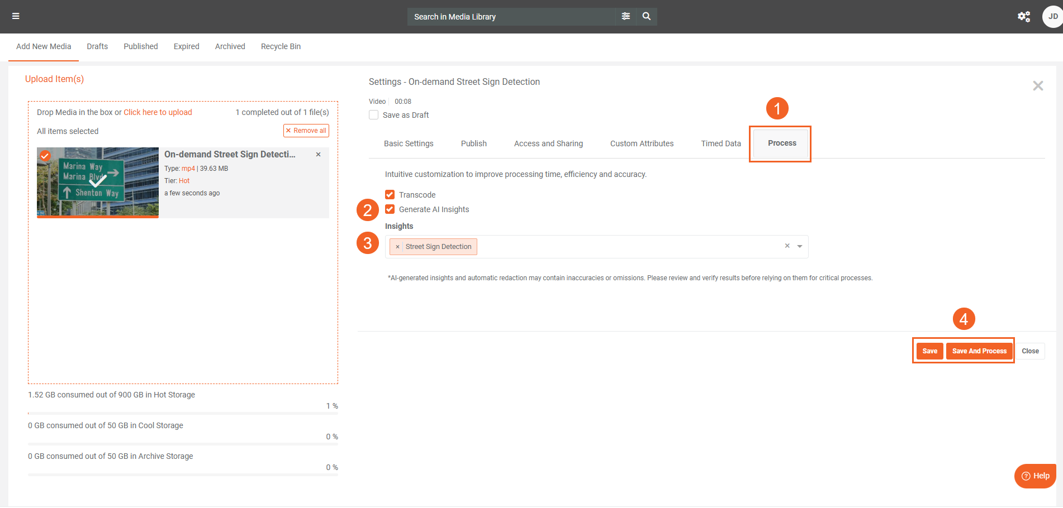Open the Access and Sharing tab
The width and height of the screenshot is (1063, 508).
click(x=548, y=143)
